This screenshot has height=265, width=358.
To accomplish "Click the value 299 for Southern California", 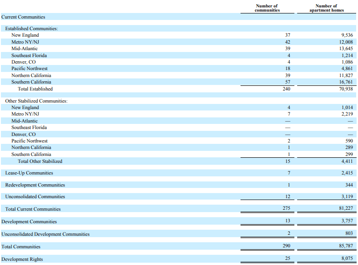I will (x=349, y=154).
